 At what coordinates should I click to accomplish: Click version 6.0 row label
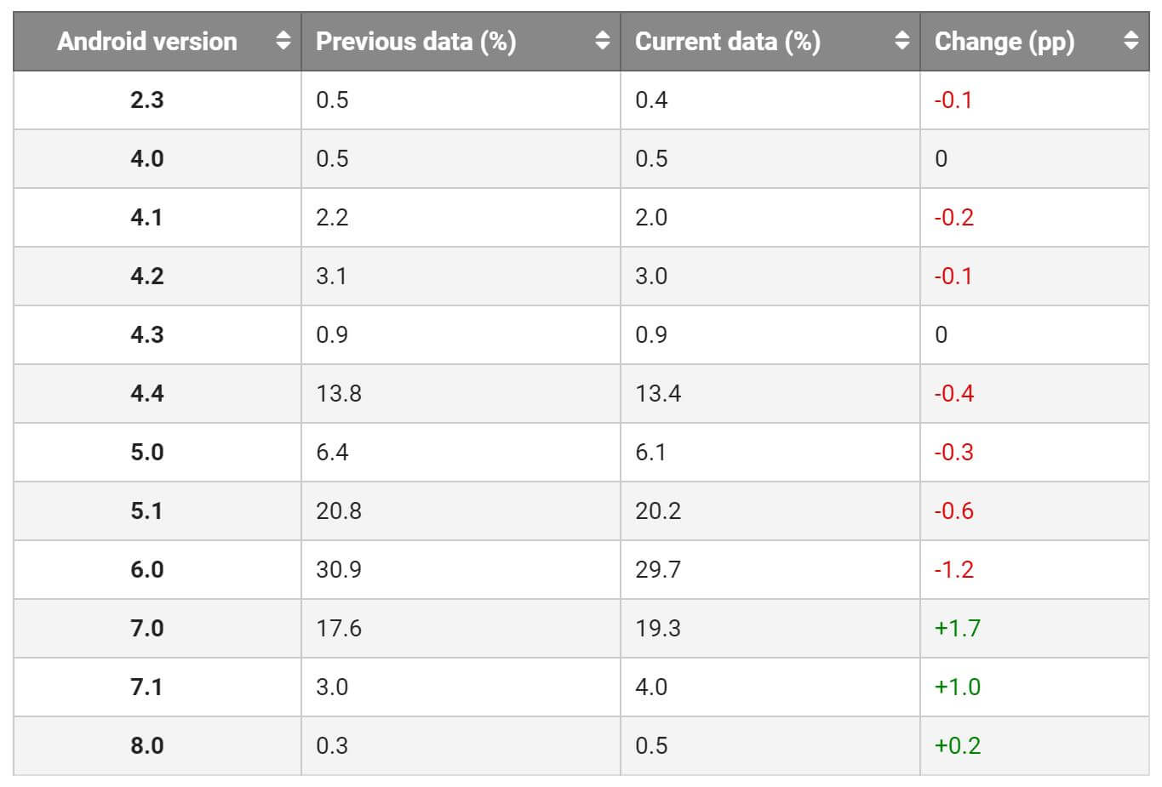pos(147,569)
